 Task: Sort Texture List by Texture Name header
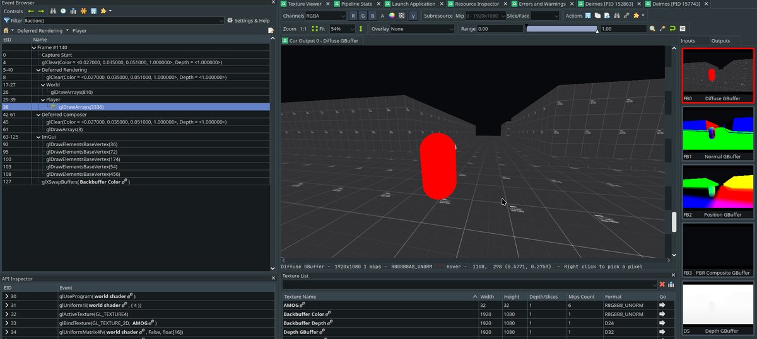(x=380, y=296)
